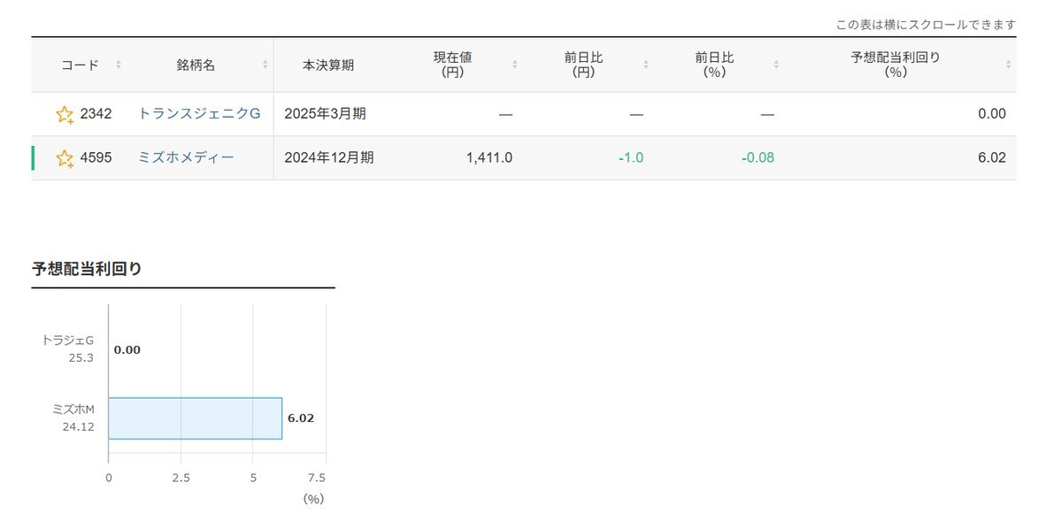Select the ミズホM 24.12 chart label

[73, 418]
